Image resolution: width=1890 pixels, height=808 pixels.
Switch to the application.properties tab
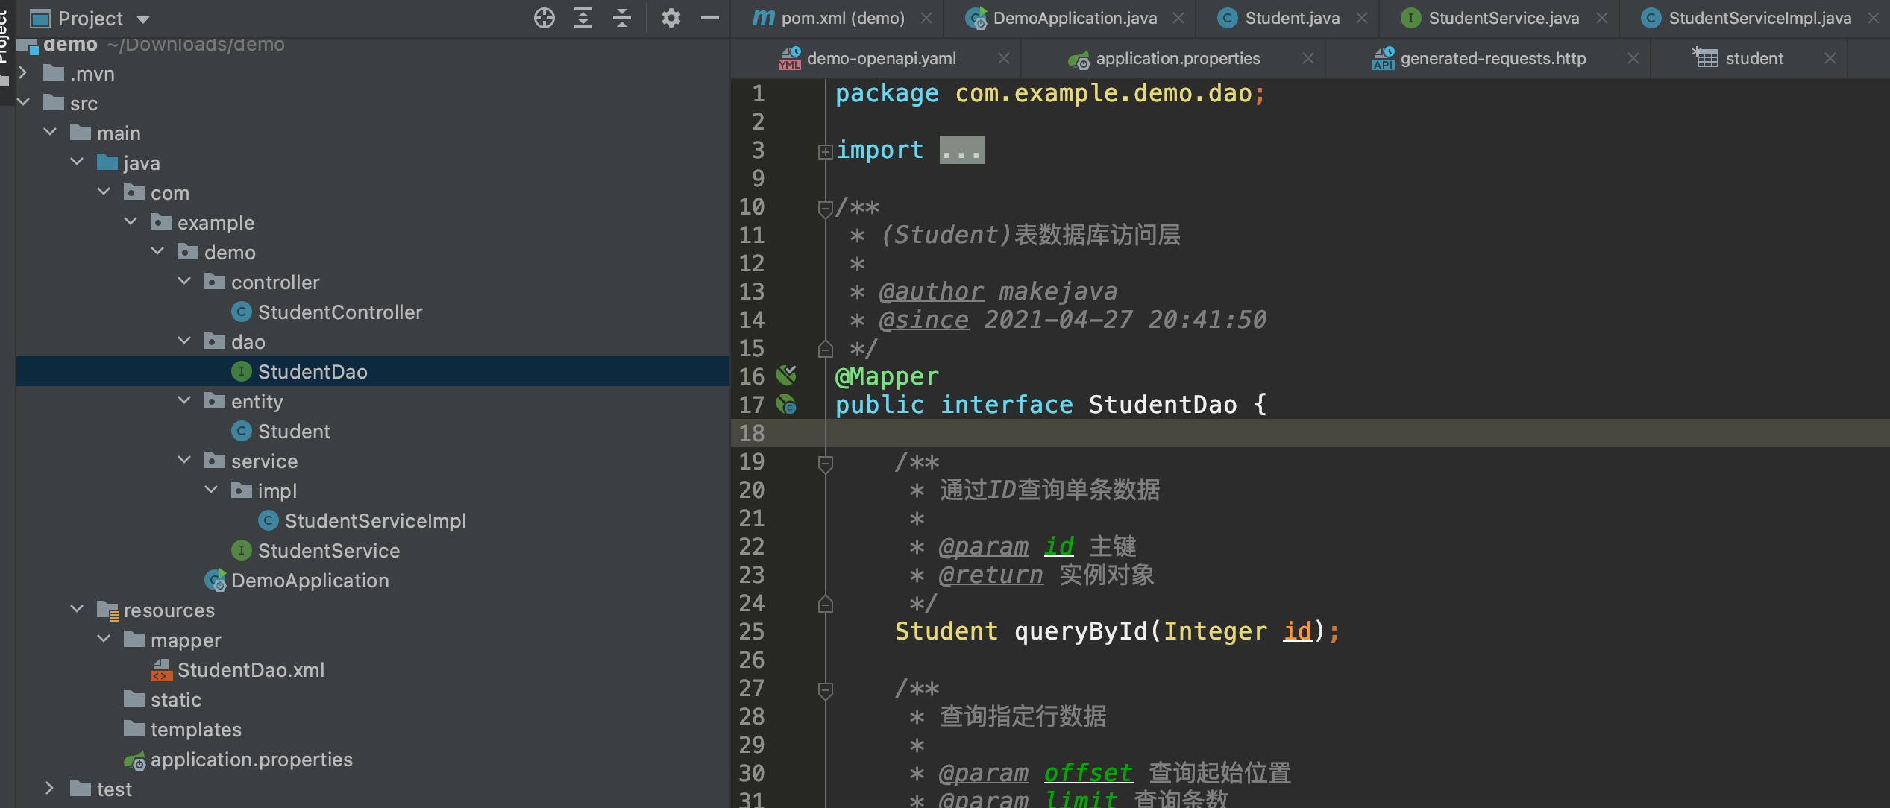[x=1177, y=58]
